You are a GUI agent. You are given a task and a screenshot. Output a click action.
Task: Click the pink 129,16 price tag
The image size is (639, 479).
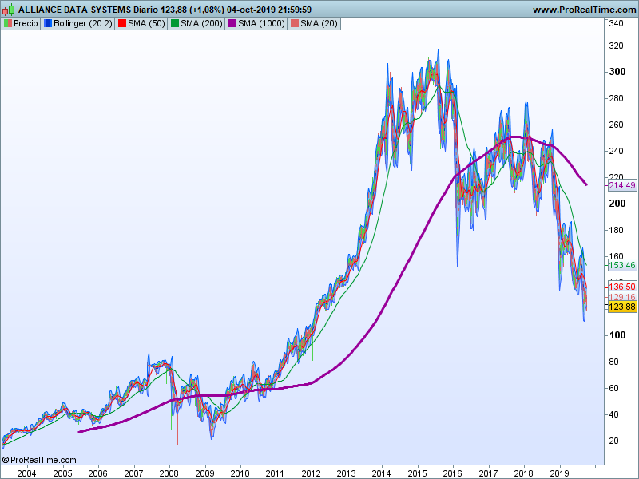click(x=622, y=296)
